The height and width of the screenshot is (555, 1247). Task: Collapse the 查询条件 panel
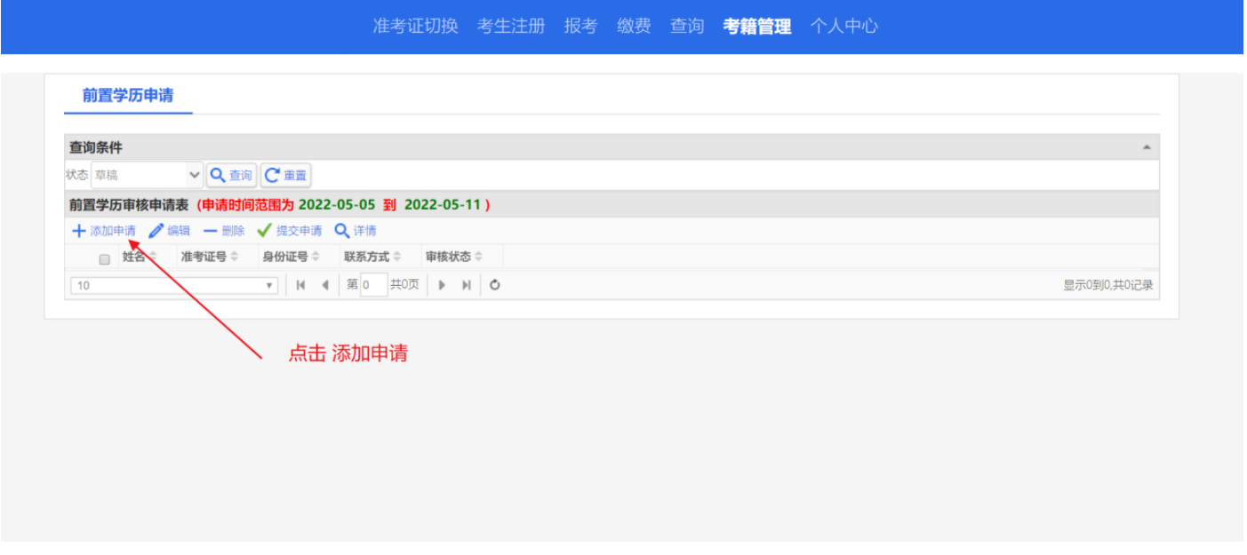coord(1147,147)
